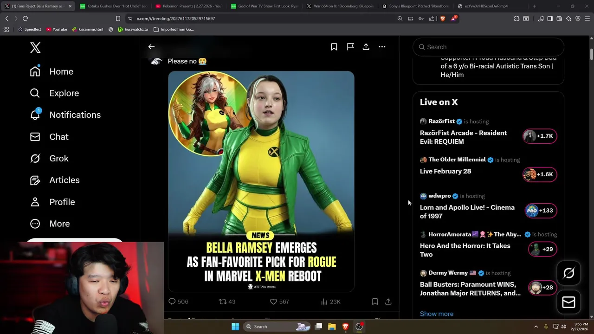Open the browser hamburger main menu
The image size is (594, 334).
pyautogui.click(x=587, y=19)
